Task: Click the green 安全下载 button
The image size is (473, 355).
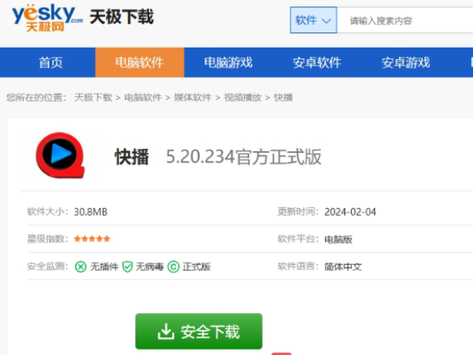Action: click(199, 332)
